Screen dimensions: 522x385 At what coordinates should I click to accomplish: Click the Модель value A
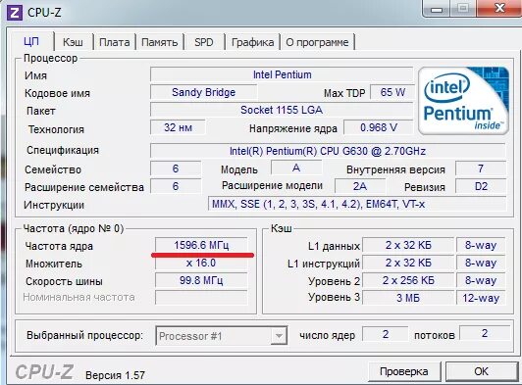coord(296,168)
